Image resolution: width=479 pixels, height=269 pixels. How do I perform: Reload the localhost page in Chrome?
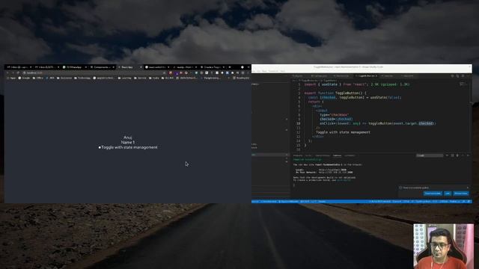tap(18, 73)
